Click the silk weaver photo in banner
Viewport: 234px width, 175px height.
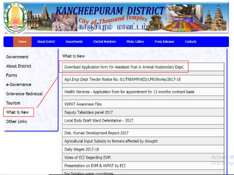[x=184, y=14]
